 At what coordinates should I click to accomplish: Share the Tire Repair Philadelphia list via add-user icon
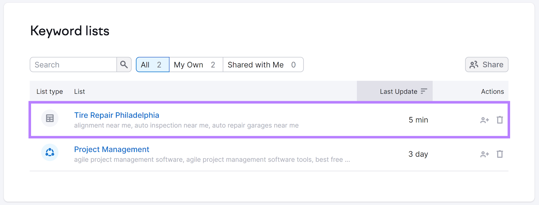(x=484, y=120)
